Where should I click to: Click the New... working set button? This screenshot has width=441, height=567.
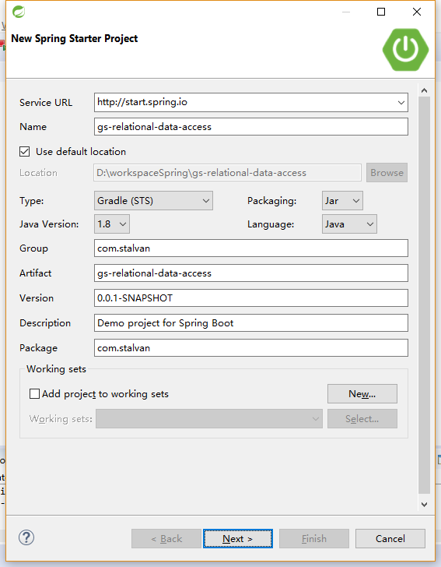(362, 394)
